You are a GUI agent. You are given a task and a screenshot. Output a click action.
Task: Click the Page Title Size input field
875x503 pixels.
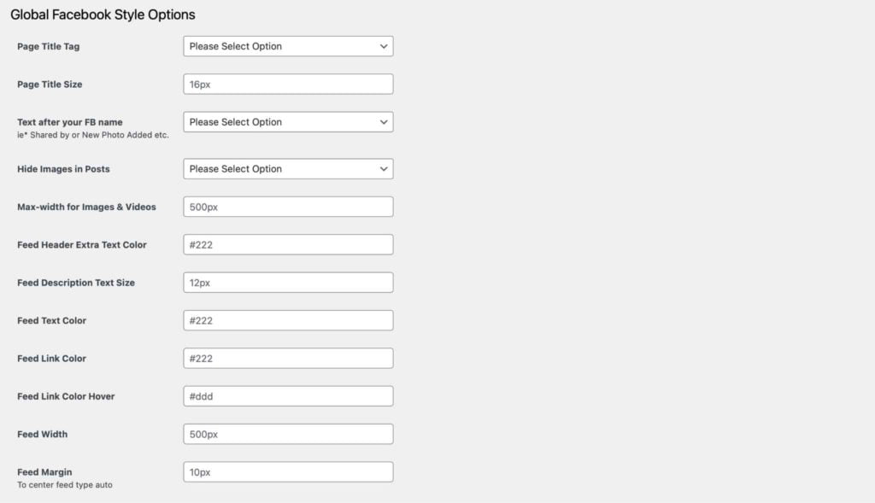pyautogui.click(x=288, y=85)
